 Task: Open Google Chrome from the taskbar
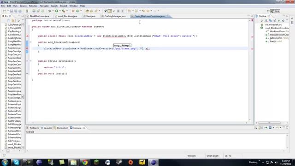85,162
